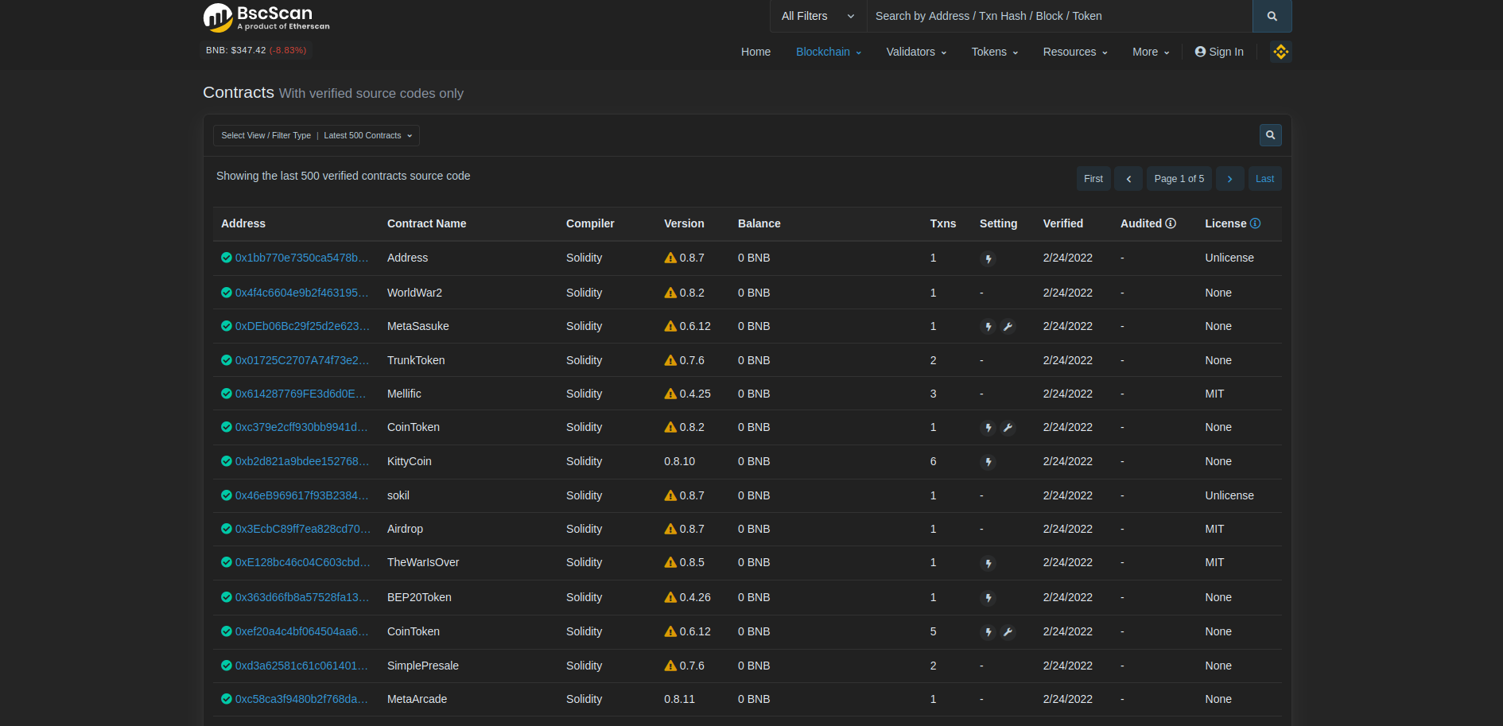
Task: Click the MIT license in Airdrop row
Action: [x=1214, y=529]
